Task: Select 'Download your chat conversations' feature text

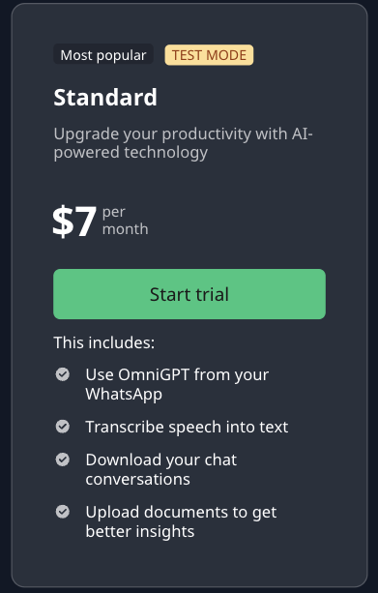Action: click(x=161, y=469)
